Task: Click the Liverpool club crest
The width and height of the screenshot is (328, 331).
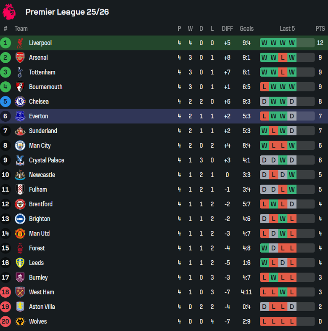Action: coord(20,43)
